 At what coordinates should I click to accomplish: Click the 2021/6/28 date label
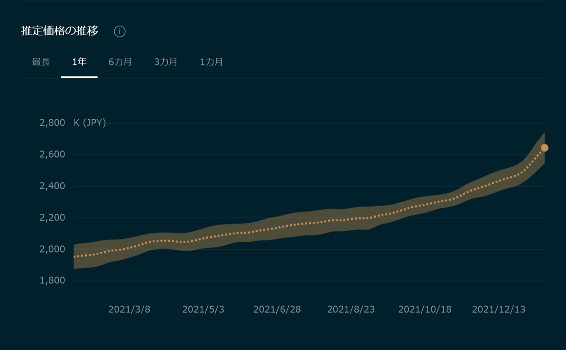coord(277,309)
